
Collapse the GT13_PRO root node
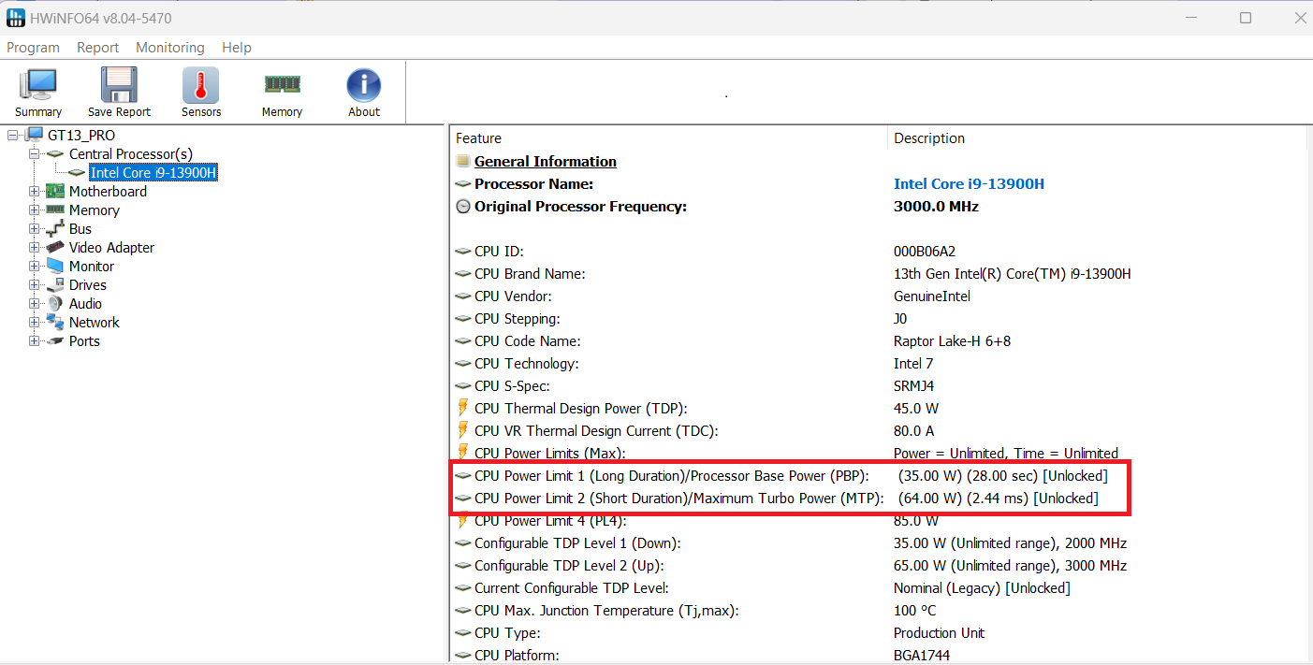coord(12,135)
